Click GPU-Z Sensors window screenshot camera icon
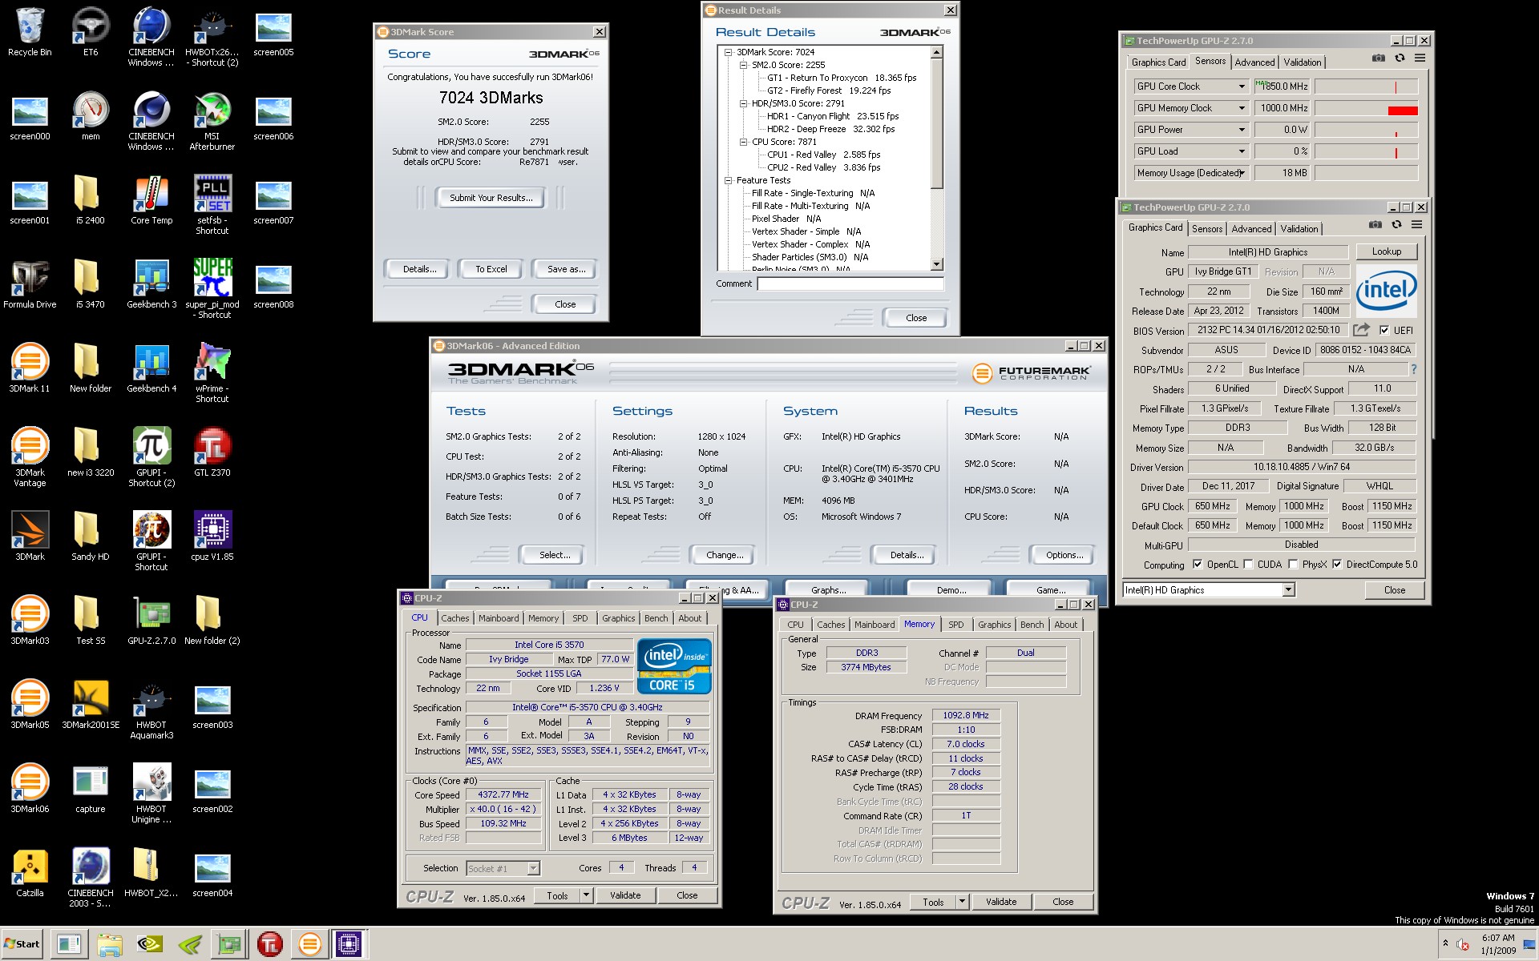 click(1378, 58)
